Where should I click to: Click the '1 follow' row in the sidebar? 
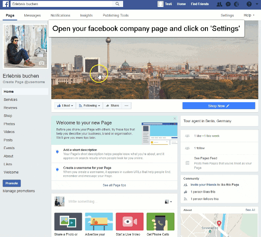(219, 148)
